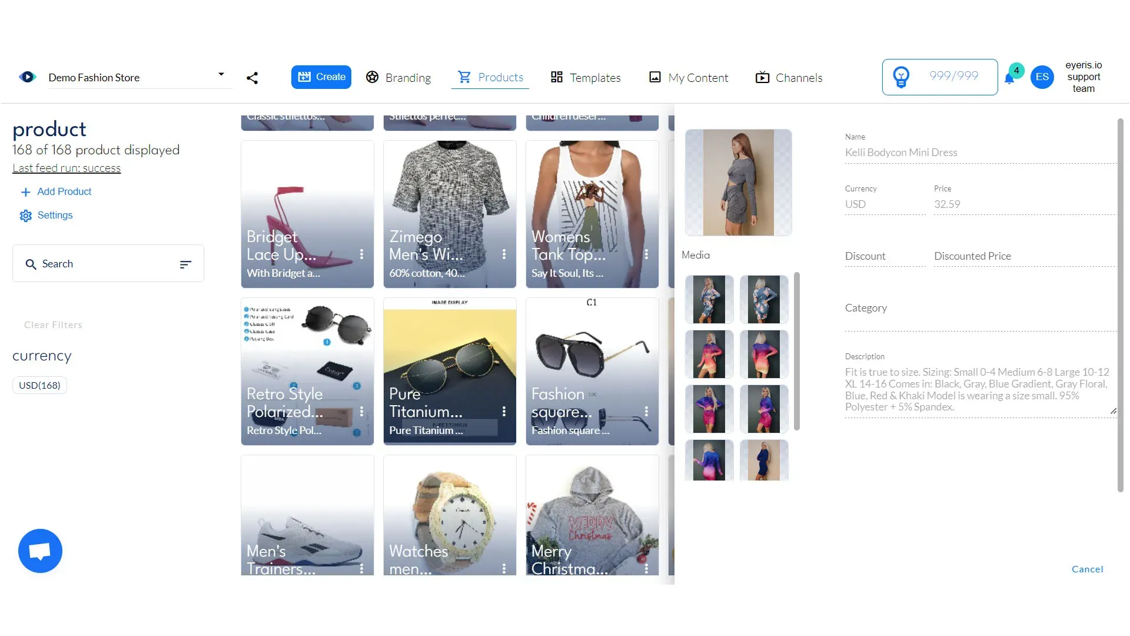
Task: Go to the Channels tab
Action: tap(789, 78)
